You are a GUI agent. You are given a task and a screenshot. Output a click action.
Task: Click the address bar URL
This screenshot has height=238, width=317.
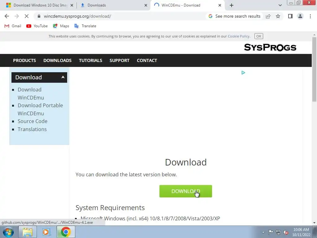(77, 16)
